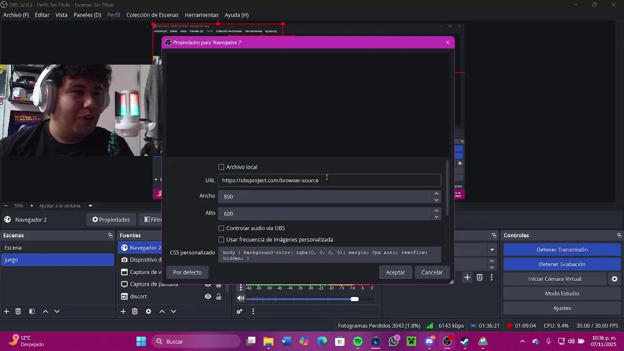The image size is (624, 351).
Task: Toggle visibility of discort source
Action: 208,296
